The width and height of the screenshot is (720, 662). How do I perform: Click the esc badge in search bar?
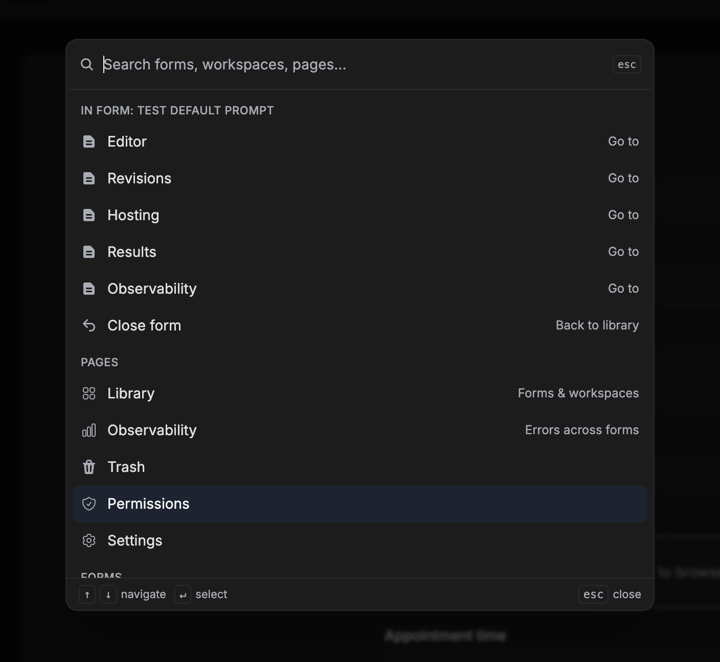(626, 64)
